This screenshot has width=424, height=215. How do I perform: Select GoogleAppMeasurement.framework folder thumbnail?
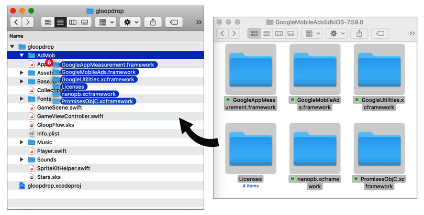251,69
